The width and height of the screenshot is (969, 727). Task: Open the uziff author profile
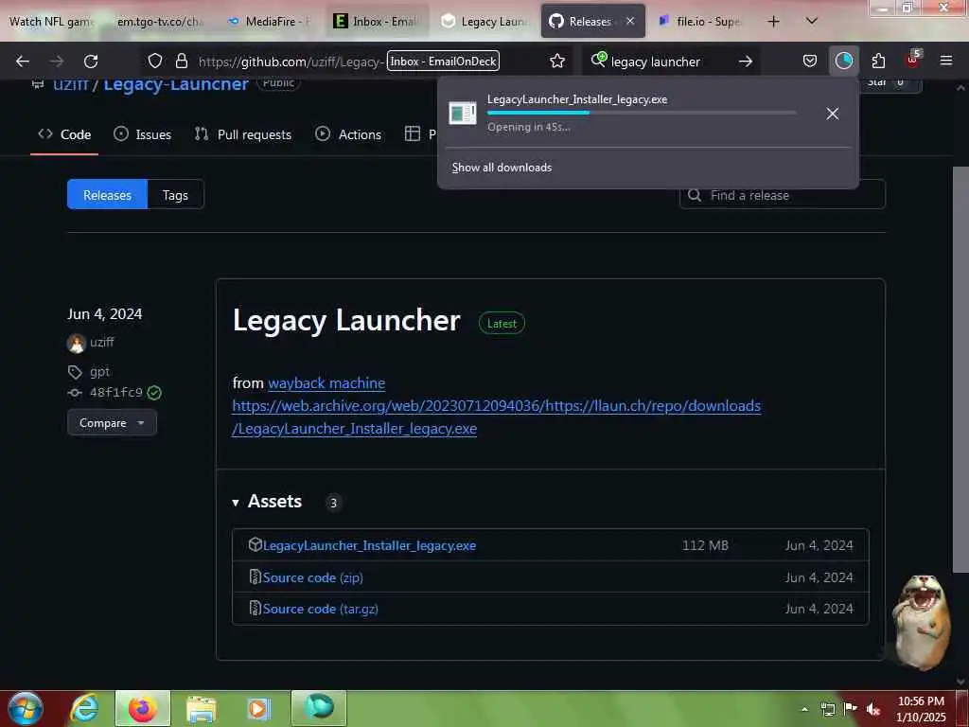coord(102,342)
